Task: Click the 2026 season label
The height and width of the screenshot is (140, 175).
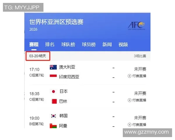Action: pyautogui.click(x=33, y=29)
